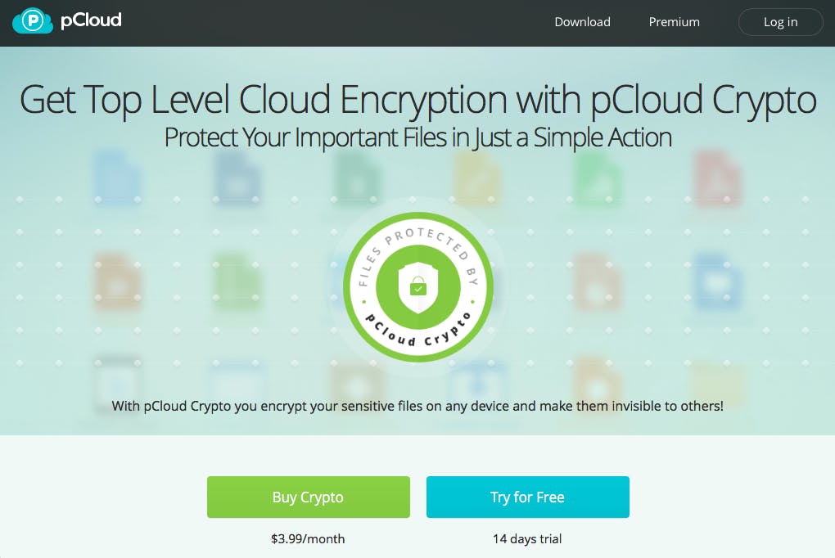This screenshot has width=835, height=558.
Task: Select the blurred red file icon in the top row
Action: (x=717, y=178)
